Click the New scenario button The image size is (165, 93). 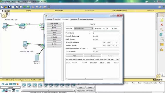[x=81, y=87]
